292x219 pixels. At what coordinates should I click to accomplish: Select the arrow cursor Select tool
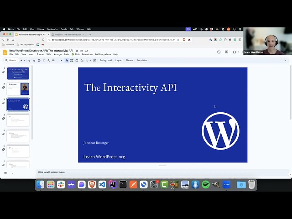tap(67, 61)
